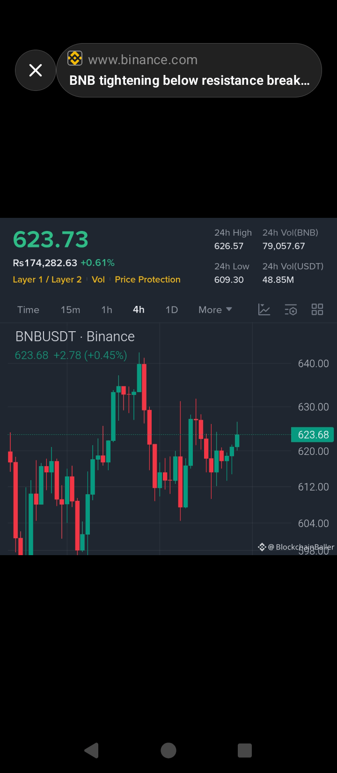Screen dimensions: 337x773
Task: Select the 4h interval tab
Action: click(x=139, y=310)
